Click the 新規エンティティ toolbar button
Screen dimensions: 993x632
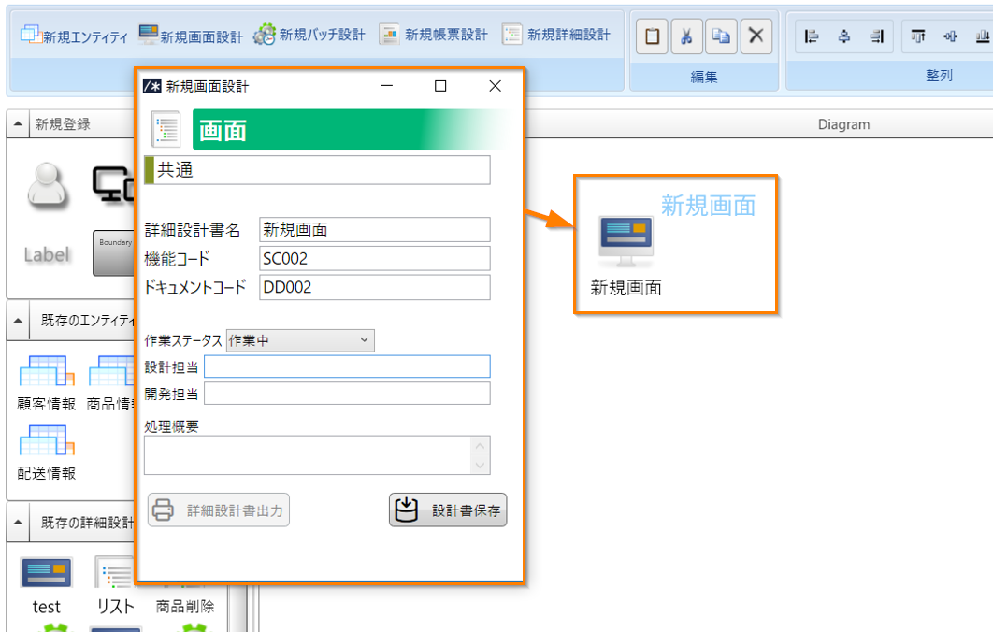tap(74, 36)
